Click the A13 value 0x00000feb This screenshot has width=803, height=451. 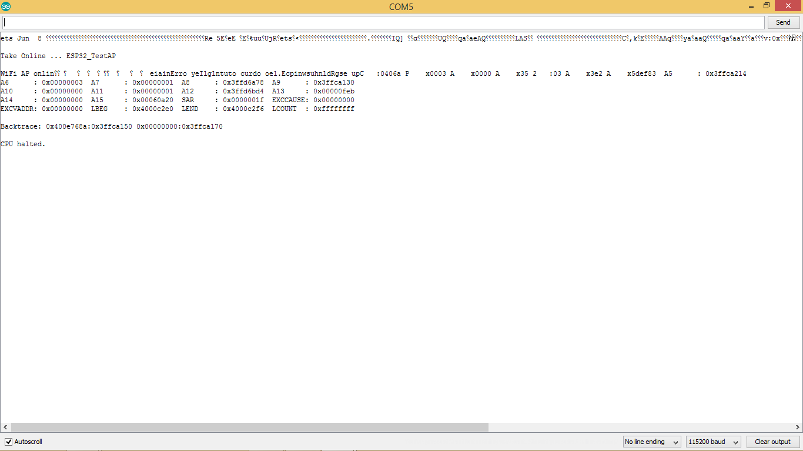334,91
